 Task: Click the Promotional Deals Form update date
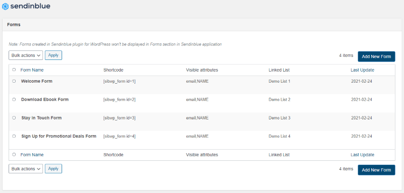point(362,136)
